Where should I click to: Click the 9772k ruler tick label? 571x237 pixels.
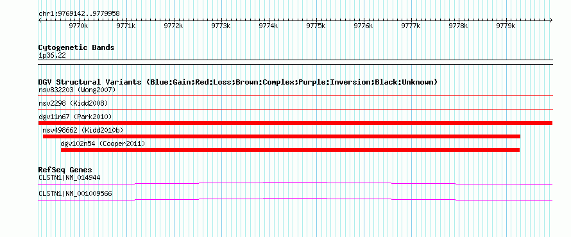173,26
